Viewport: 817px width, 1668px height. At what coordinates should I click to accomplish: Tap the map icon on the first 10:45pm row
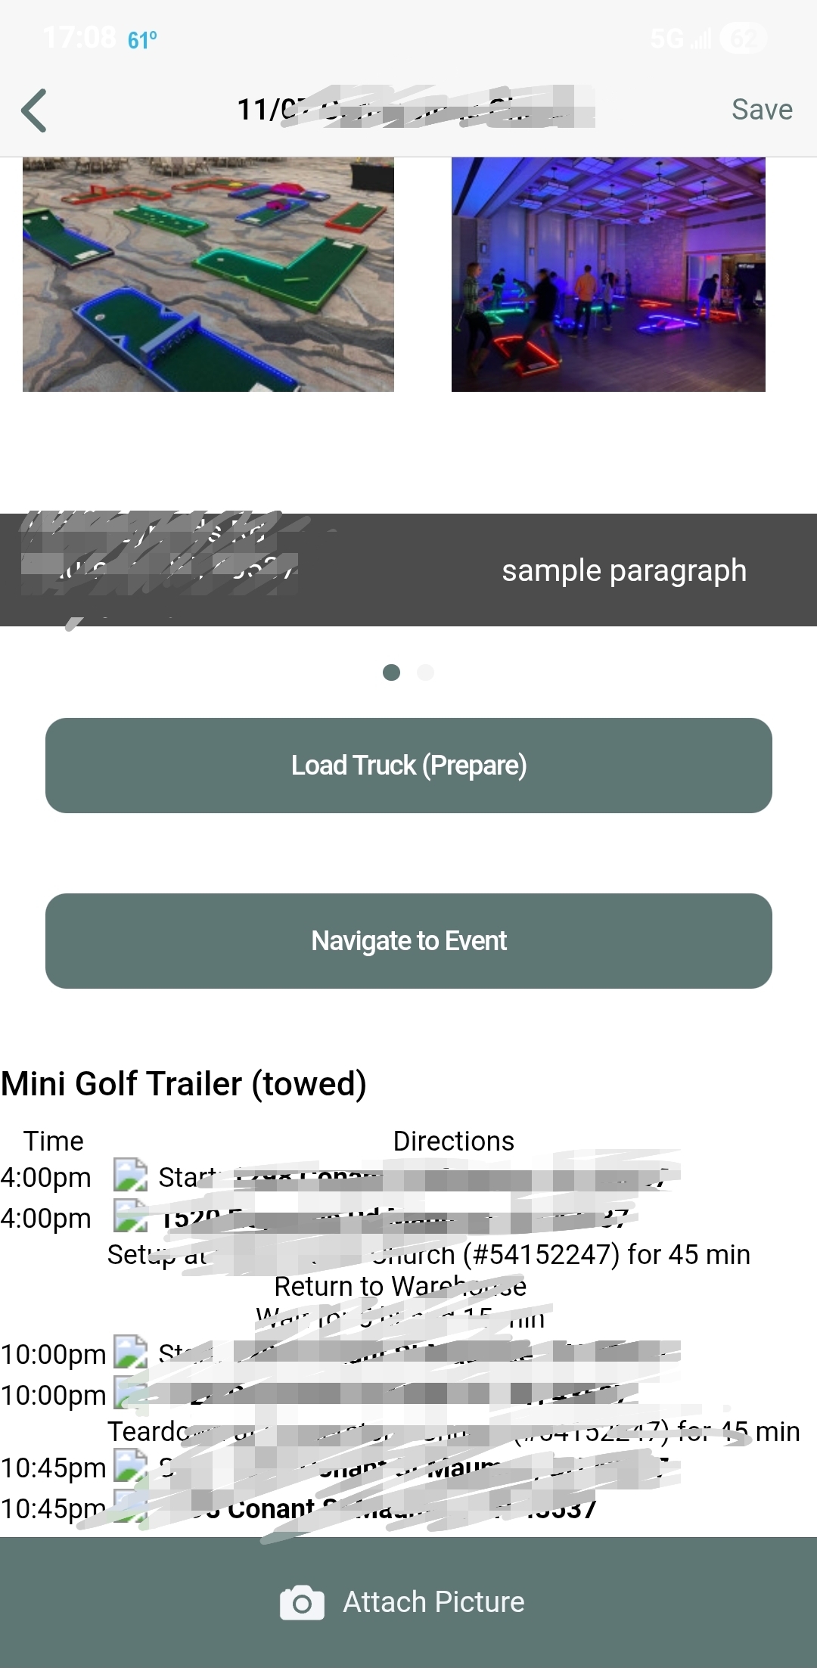130,1466
